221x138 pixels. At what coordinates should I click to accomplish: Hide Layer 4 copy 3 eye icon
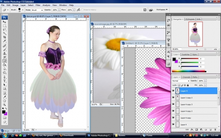173,104
